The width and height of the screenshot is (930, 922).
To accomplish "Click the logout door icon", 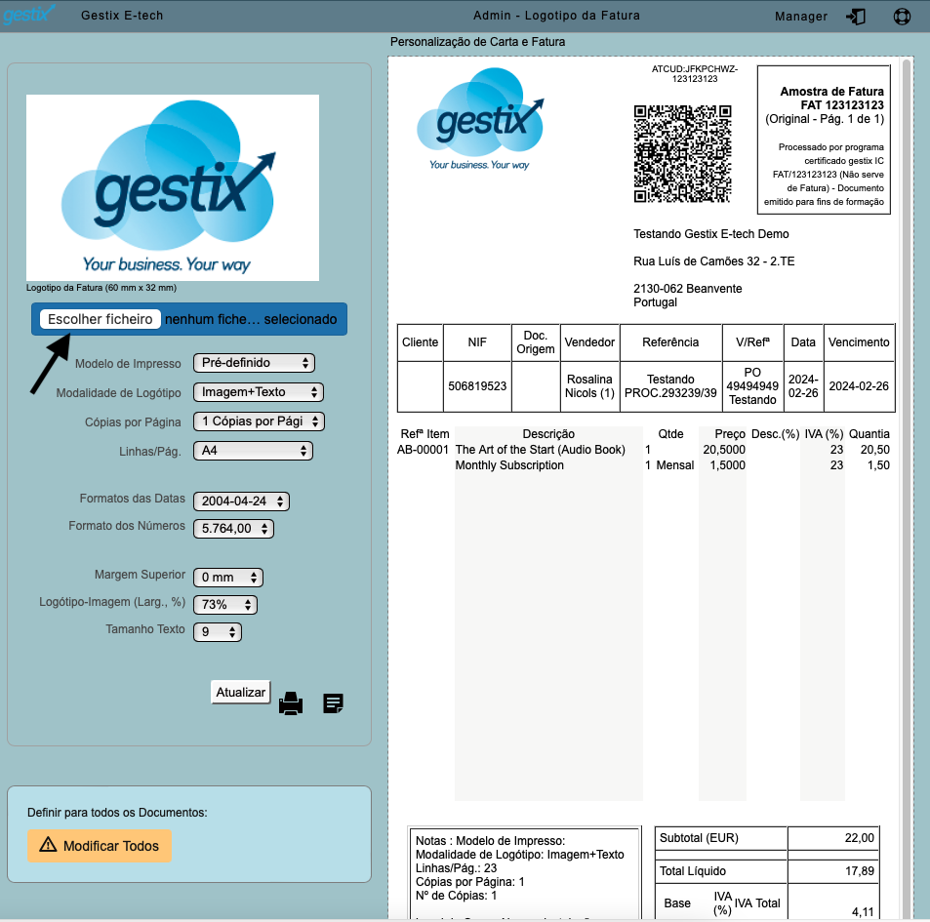I will (x=855, y=16).
